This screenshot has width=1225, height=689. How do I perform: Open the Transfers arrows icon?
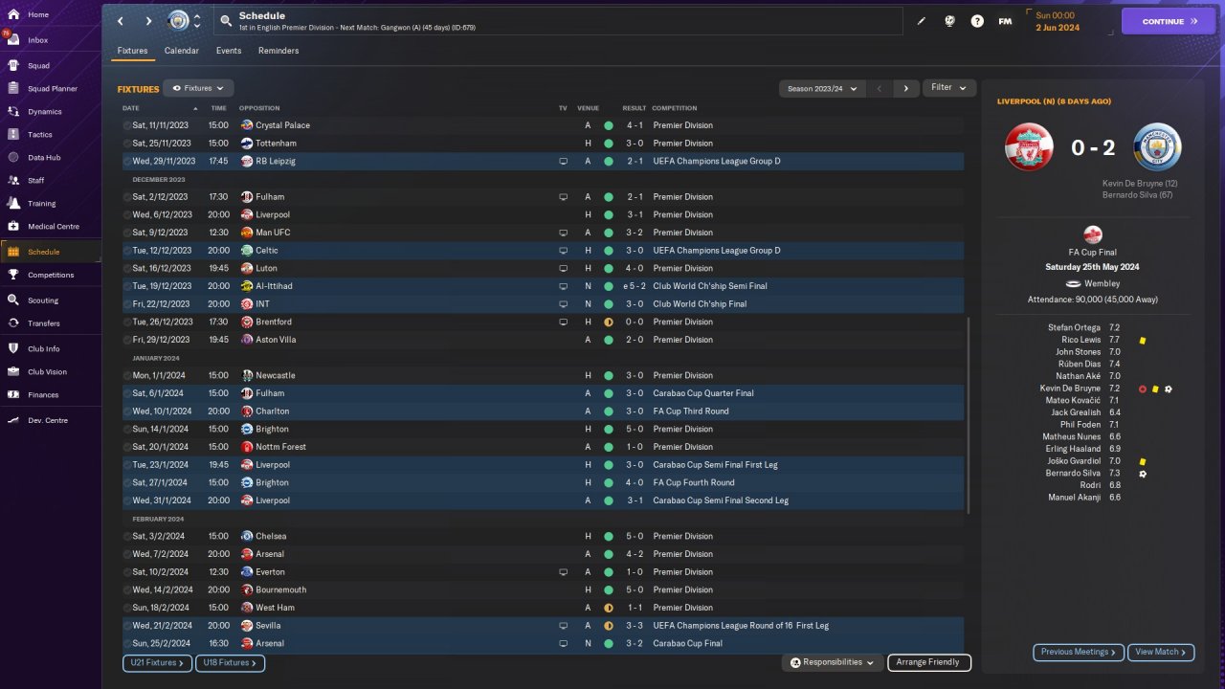pos(13,323)
